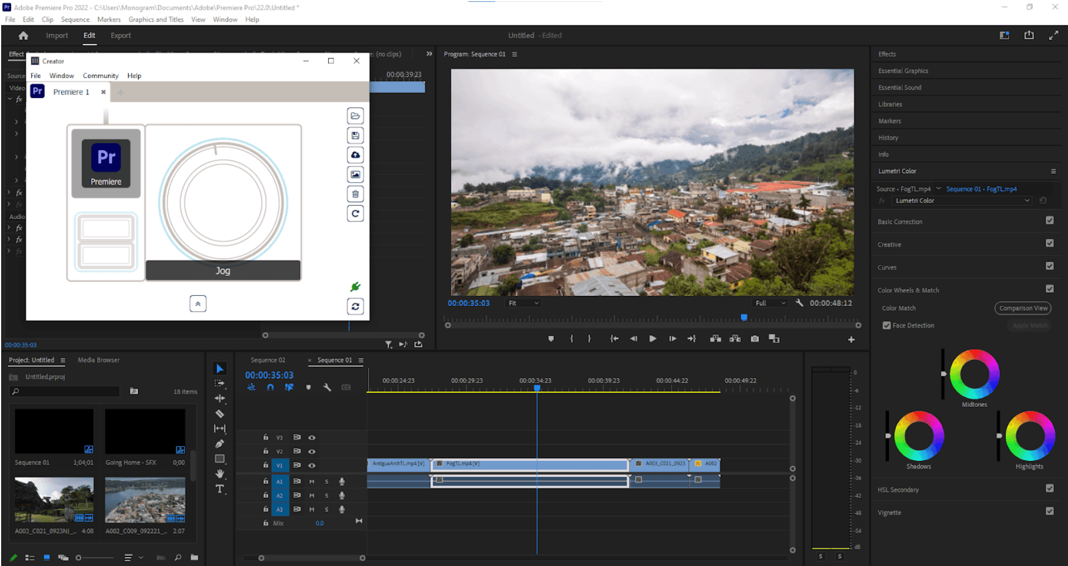
Task: Play the sequence in the Program monitor
Action: click(653, 339)
